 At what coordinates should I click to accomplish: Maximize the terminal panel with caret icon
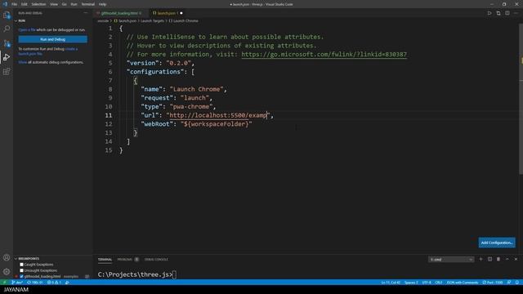(507, 259)
